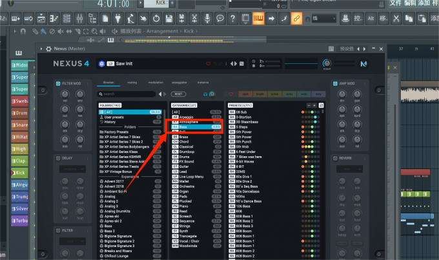Toggle the 'bright' tag filter

tap(260, 94)
